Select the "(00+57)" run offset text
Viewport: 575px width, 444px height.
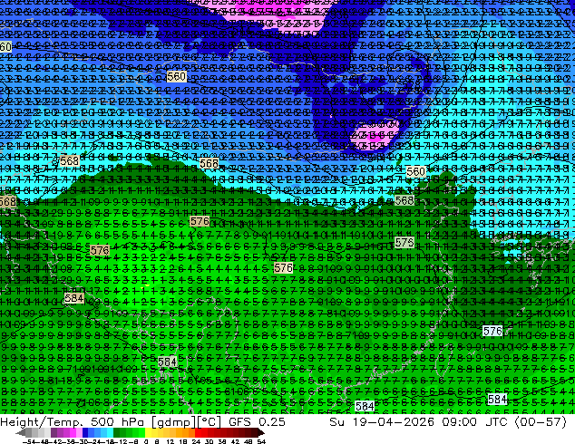point(541,421)
